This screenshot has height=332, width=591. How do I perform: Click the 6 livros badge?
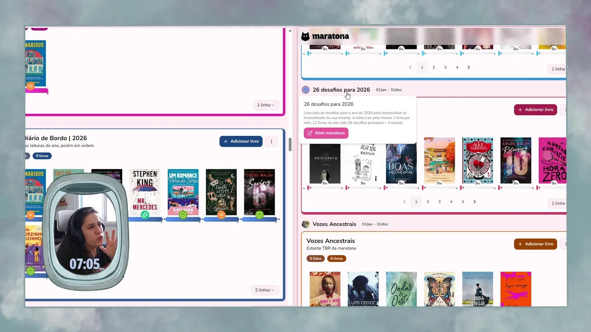point(337,259)
